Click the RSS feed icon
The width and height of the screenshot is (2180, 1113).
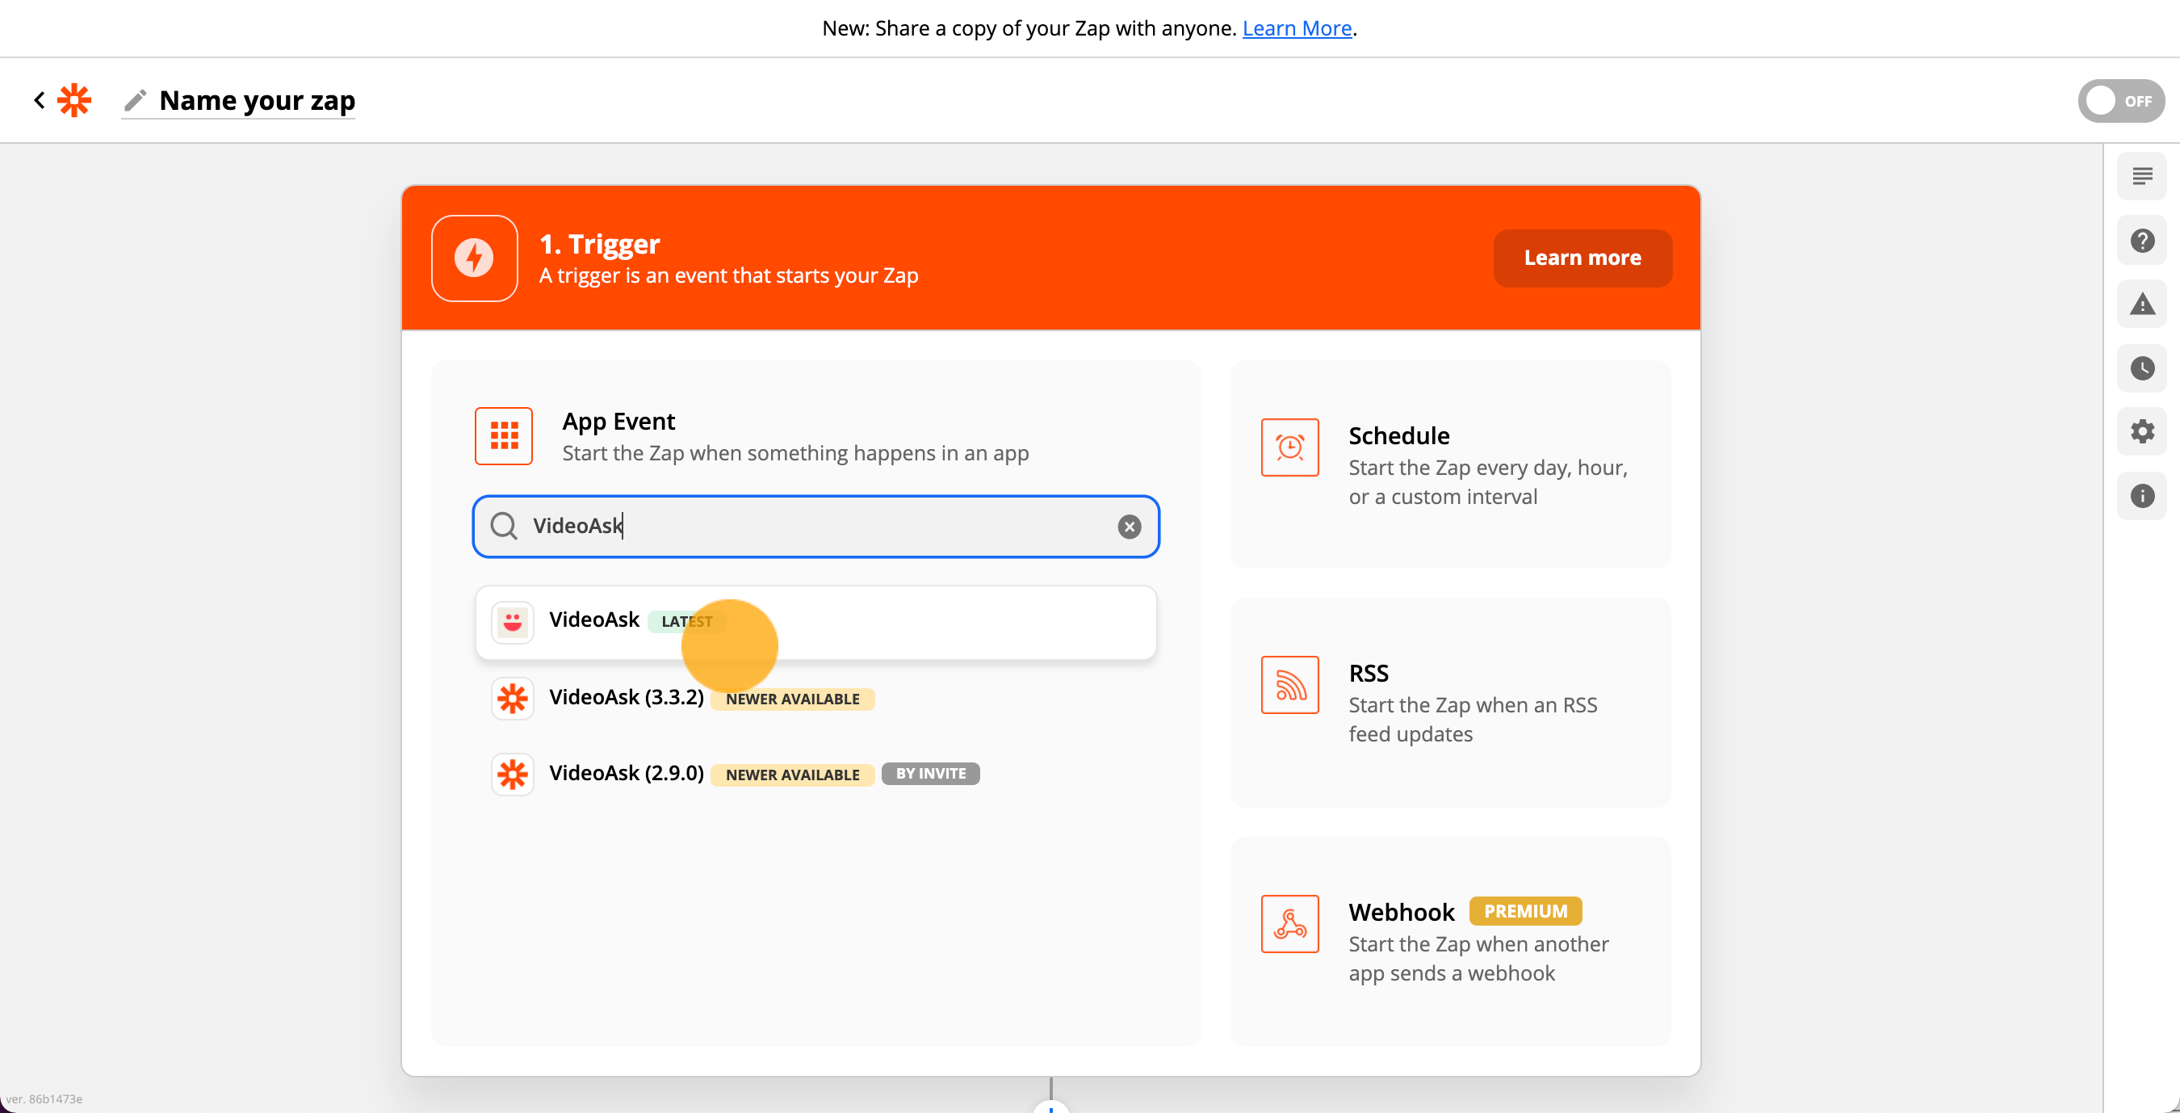coord(1289,685)
